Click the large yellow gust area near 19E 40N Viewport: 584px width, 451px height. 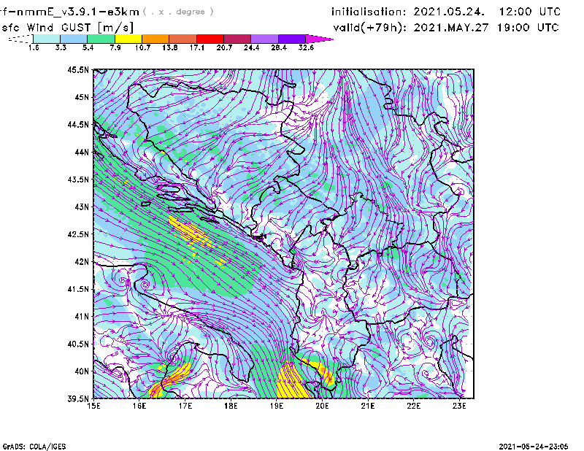[x=293, y=380]
